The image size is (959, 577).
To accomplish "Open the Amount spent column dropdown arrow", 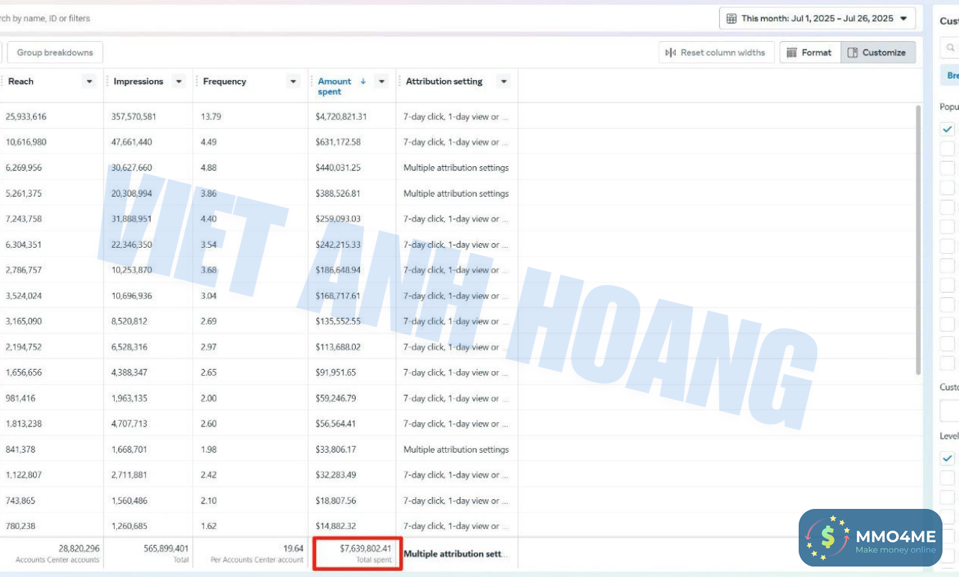I will coord(381,82).
